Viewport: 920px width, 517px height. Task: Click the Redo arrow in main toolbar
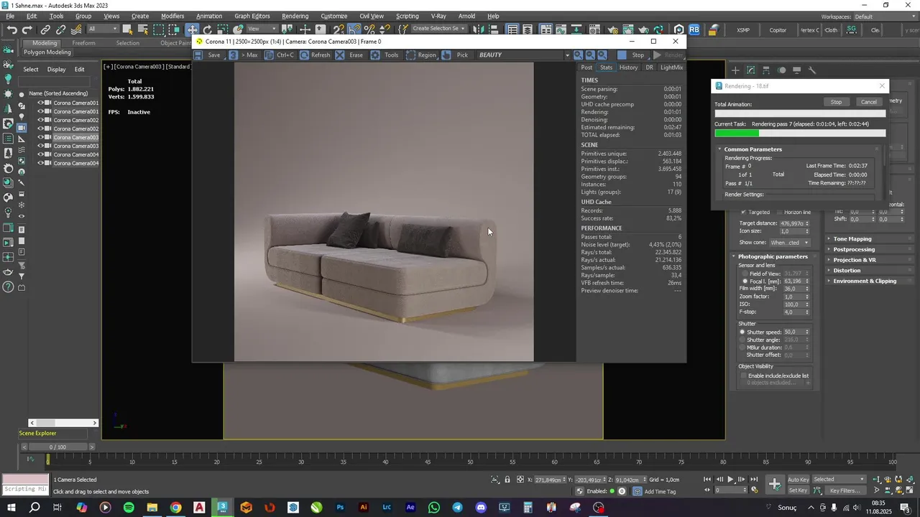(x=27, y=29)
